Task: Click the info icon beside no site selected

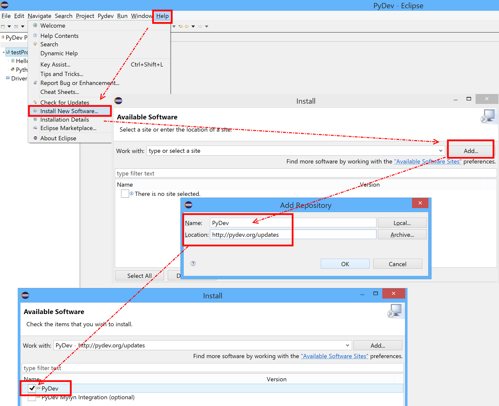Action: tap(132, 194)
